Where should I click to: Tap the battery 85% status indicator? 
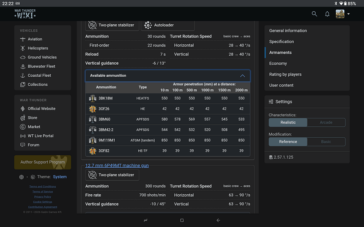coord(350,4)
